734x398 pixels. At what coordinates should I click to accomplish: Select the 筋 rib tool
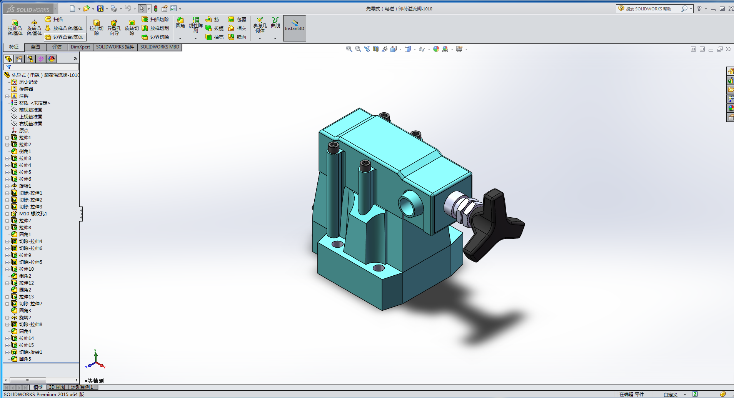[212, 19]
